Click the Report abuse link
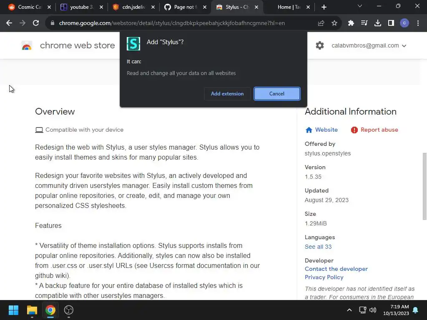 374,130
